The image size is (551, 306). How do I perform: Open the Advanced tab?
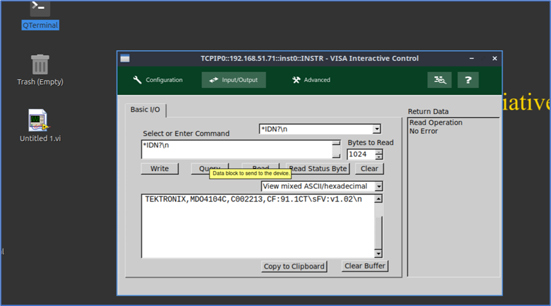click(311, 80)
